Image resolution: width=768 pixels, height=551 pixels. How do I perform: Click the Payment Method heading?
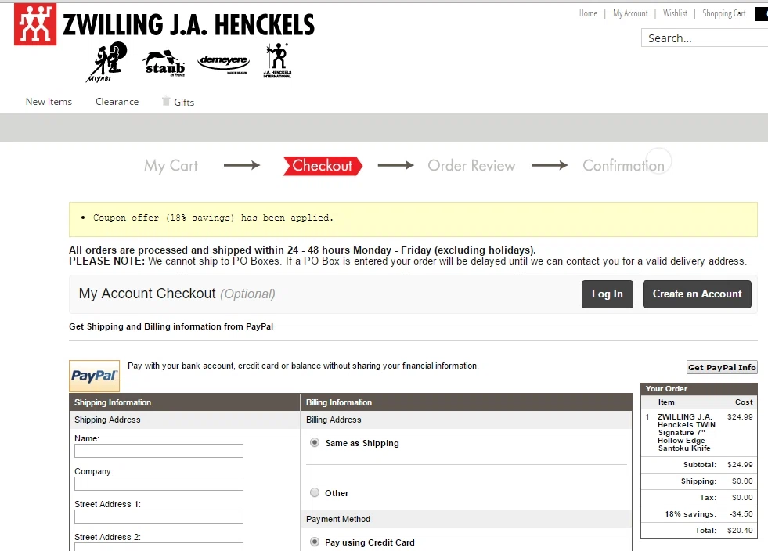[x=338, y=519]
